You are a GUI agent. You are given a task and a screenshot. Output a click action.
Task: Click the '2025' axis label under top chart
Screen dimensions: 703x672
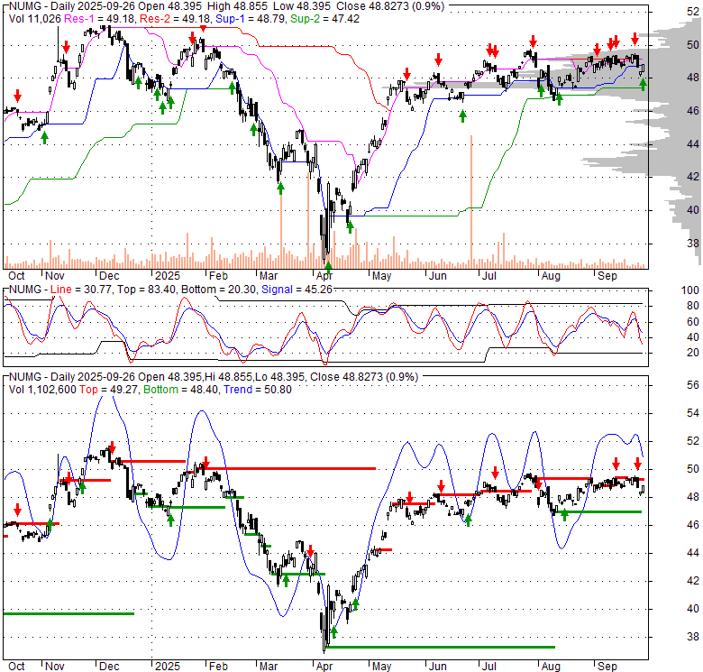(168, 276)
